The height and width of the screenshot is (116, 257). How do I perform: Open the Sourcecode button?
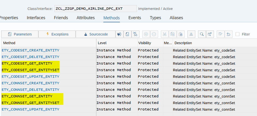tap(96, 34)
